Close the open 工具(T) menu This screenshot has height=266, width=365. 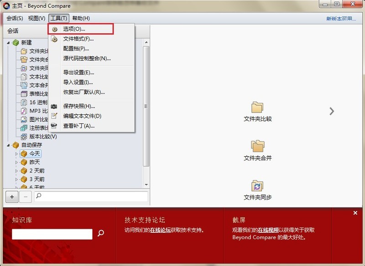click(59, 18)
